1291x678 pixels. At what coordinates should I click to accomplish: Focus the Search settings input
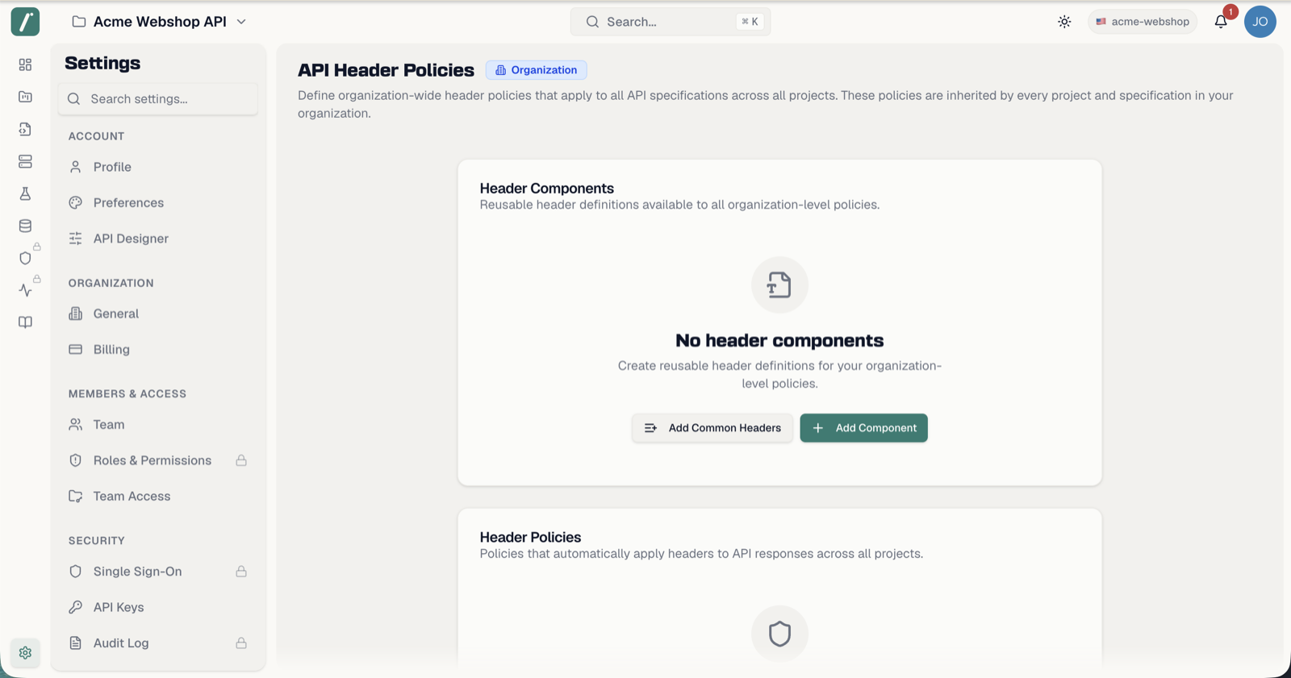[158, 98]
